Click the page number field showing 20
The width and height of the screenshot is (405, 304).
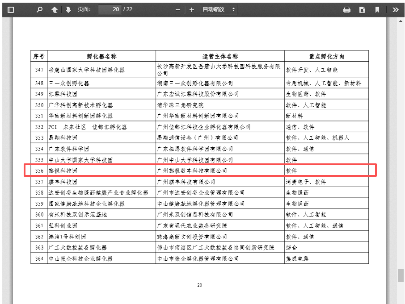[110, 9]
